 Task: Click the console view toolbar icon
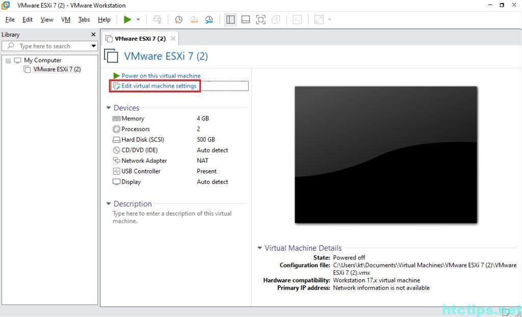click(x=297, y=20)
